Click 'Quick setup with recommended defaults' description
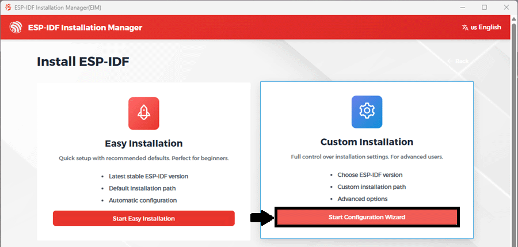518x247 pixels. (x=144, y=158)
